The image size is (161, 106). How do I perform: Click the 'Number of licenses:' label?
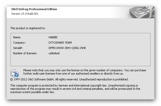pos(25,53)
